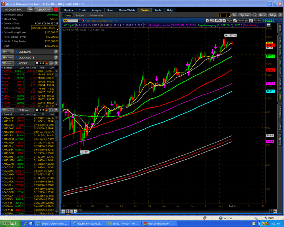Image resolution: width=284 pixels, height=227 pixels.
Task: Click the Live News detach window icon
Action: point(56,52)
